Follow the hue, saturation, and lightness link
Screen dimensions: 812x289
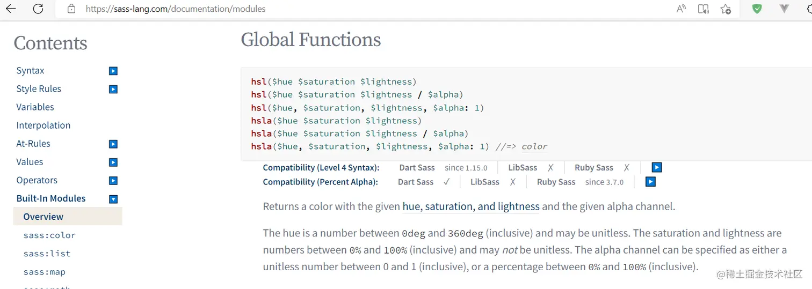[471, 206]
